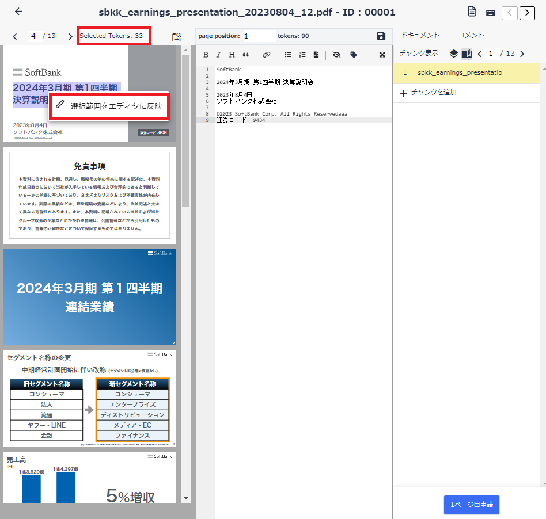Image resolution: width=546 pixels, height=519 pixels.
Task: Click the PDF panel scroll down arrow
Action: 185,498
